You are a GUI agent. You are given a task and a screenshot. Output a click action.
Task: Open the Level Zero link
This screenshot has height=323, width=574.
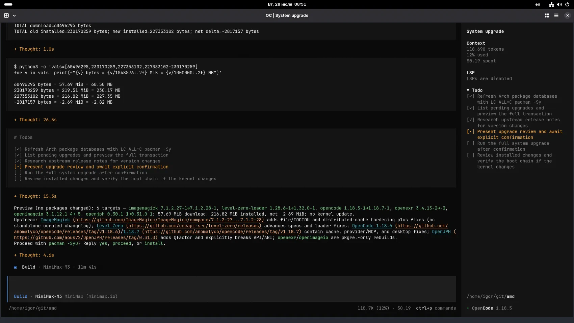point(110,226)
